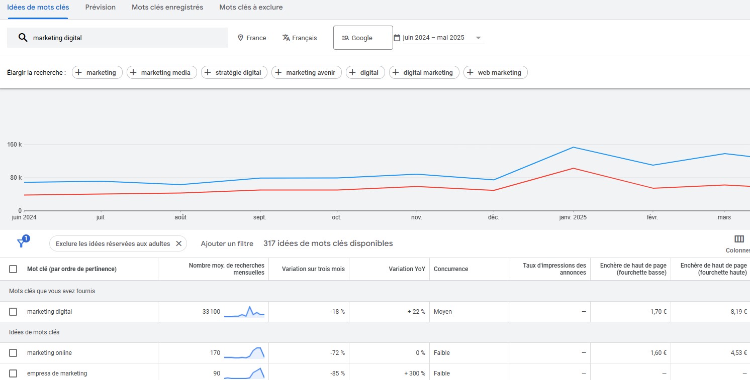Open the search filter using the funnel icon

(x=22, y=243)
